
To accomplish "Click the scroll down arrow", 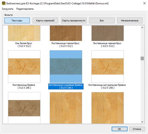I will [142, 122].
